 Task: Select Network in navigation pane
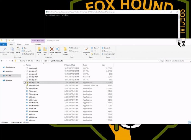[7, 80]
